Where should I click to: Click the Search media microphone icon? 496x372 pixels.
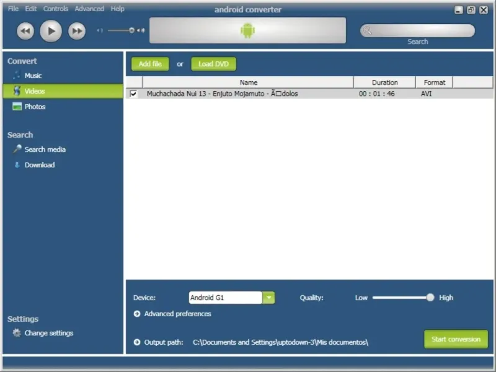coord(17,149)
